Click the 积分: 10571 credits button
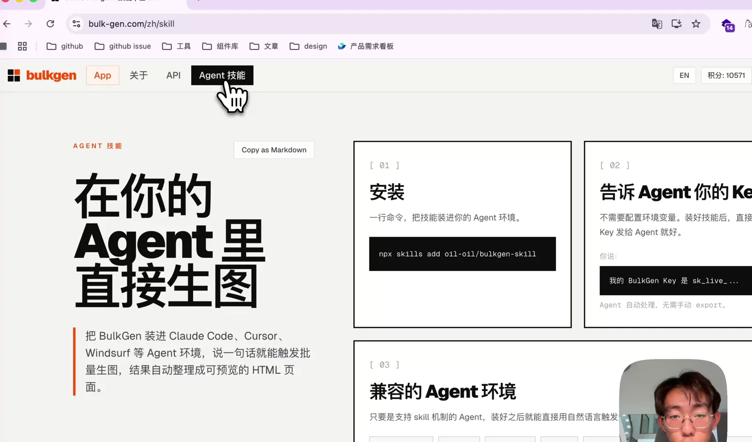This screenshot has width=752, height=442. click(726, 75)
